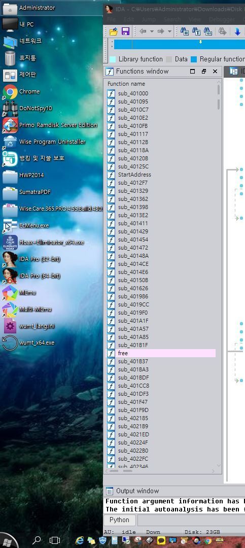Image resolution: width=245 pixels, height=548 pixels.
Task: Click the Regular function blue legend swatch
Action: 194,59
